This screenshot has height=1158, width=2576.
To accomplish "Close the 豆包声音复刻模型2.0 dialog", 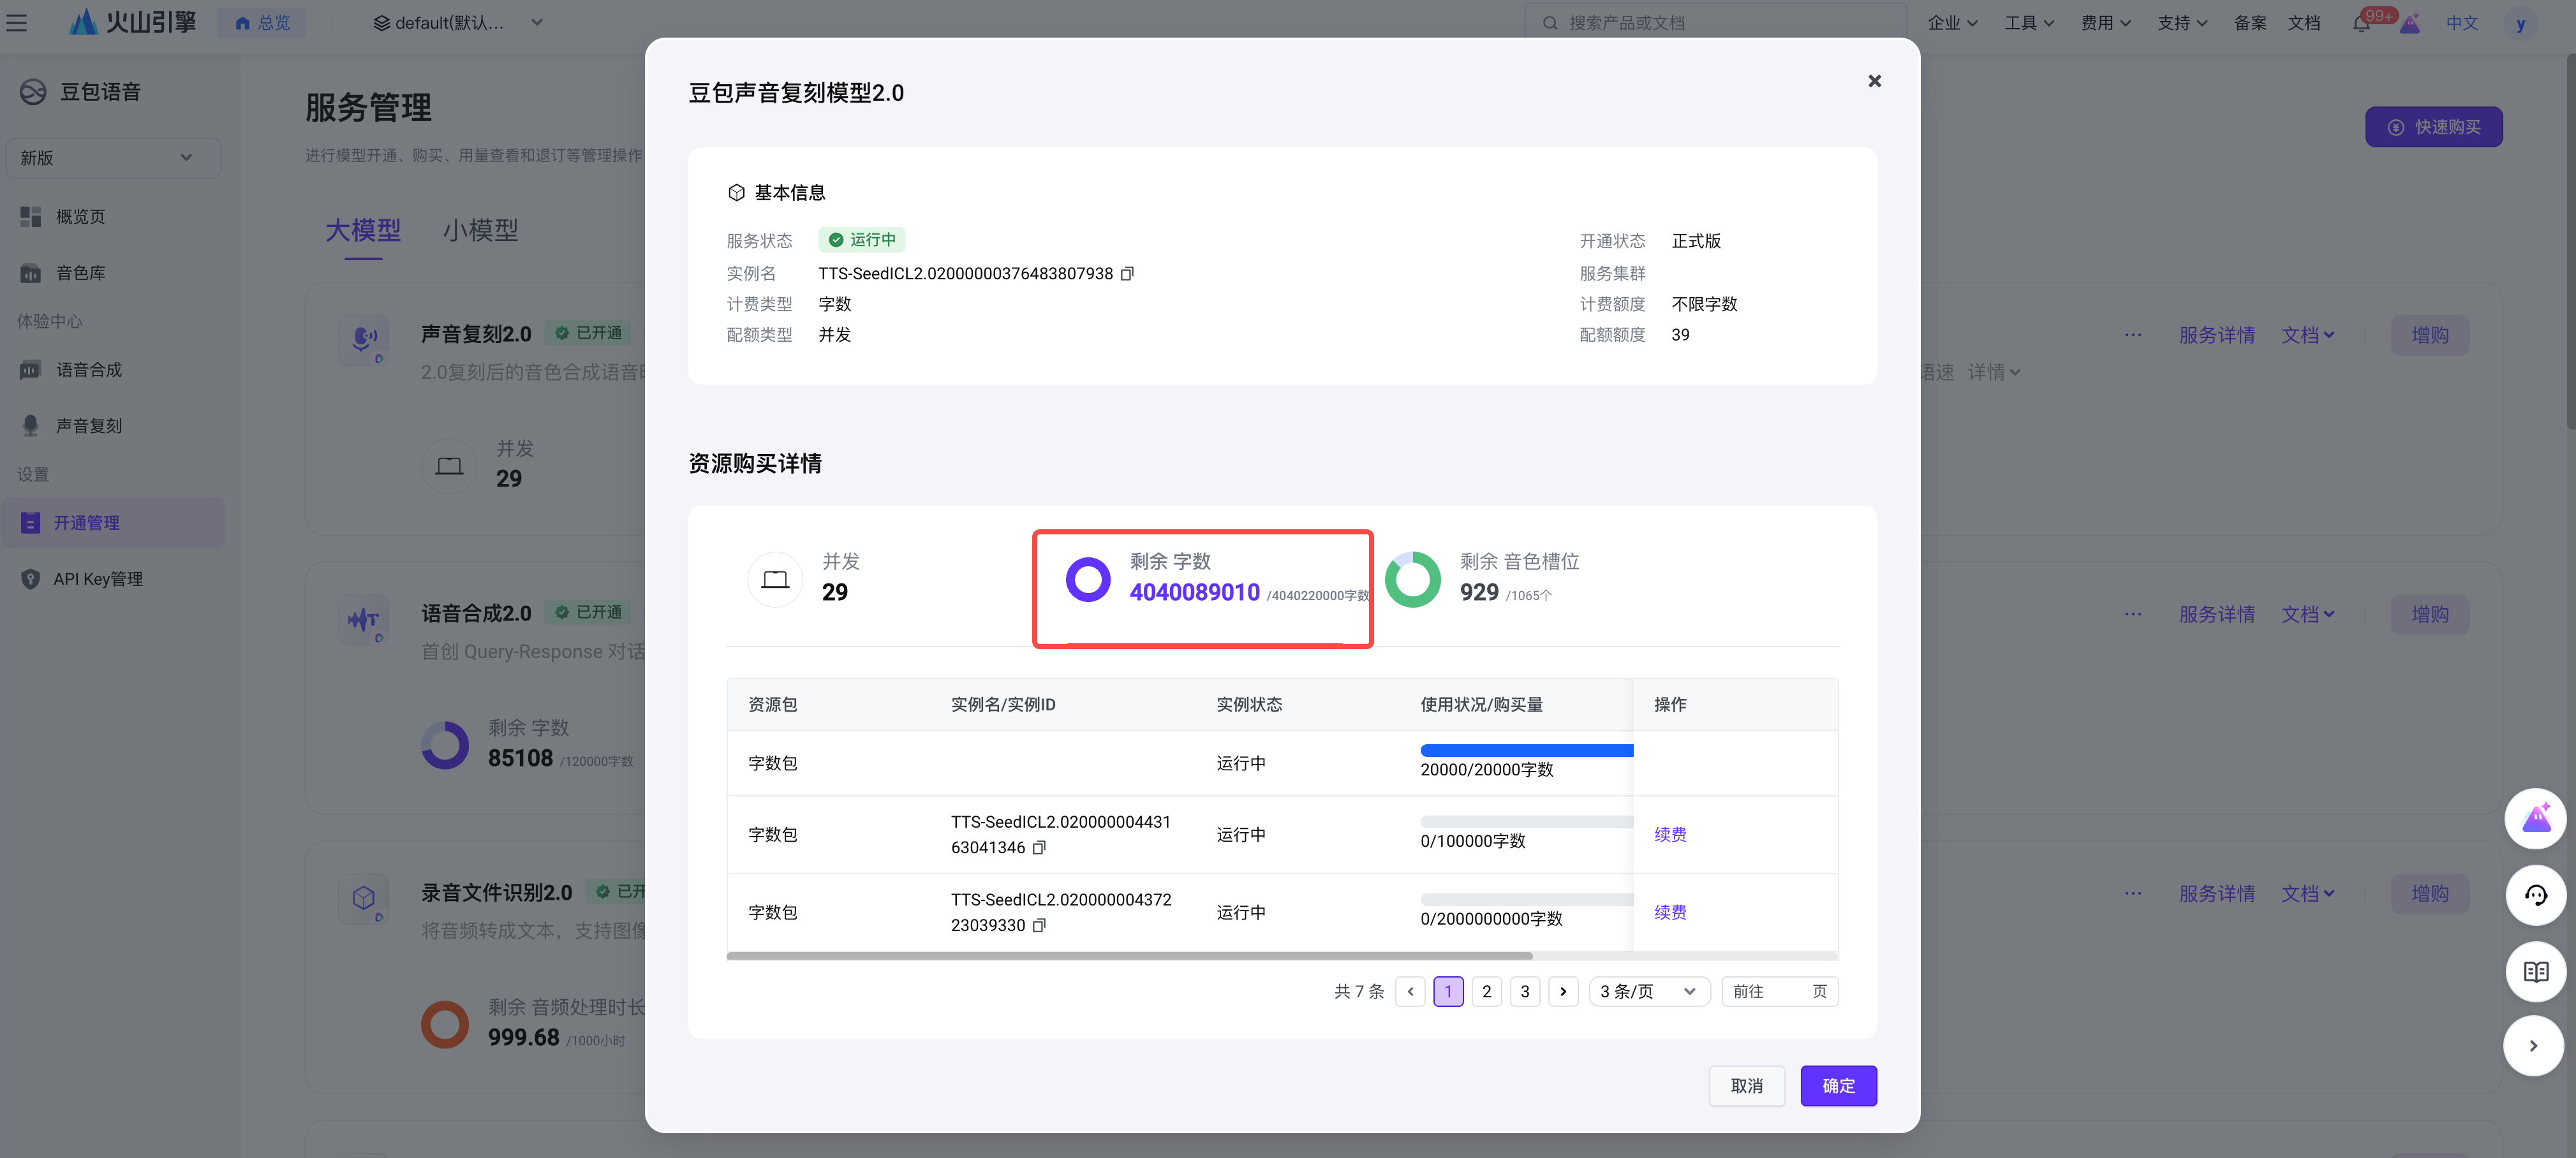I will pos(1874,81).
